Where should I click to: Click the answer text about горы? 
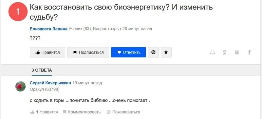click(x=90, y=101)
